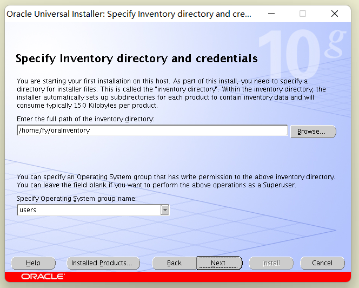Expand the OS group name dropdown arrow
Image resolution: width=359 pixels, height=288 pixels.
(165, 210)
